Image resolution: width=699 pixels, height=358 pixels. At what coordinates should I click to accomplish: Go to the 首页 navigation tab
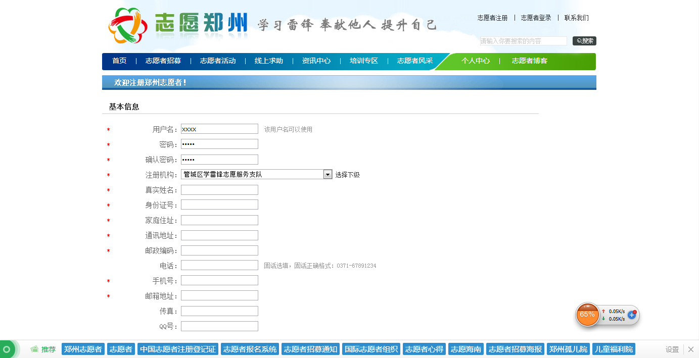tap(119, 61)
